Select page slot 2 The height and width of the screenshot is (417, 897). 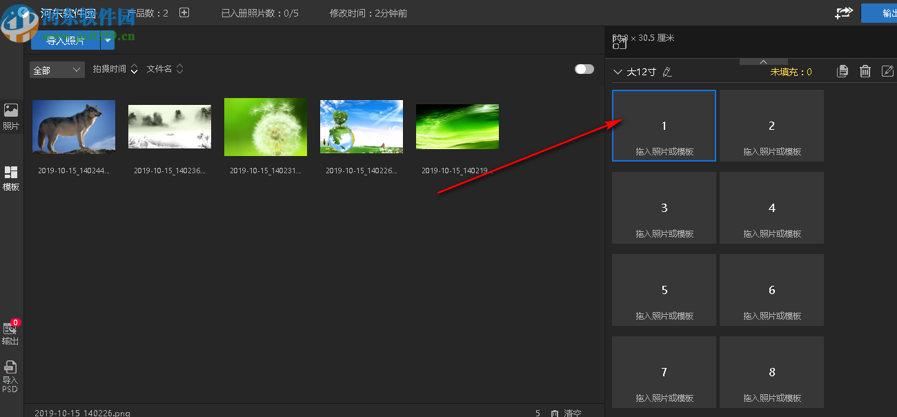point(771,126)
